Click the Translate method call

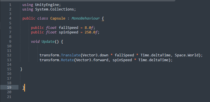click(x=70, y=55)
